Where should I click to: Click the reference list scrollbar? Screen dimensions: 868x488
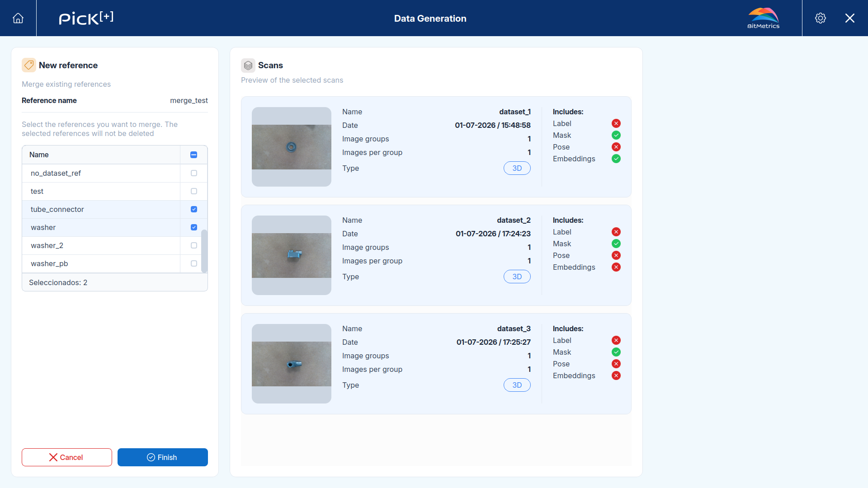tap(204, 251)
